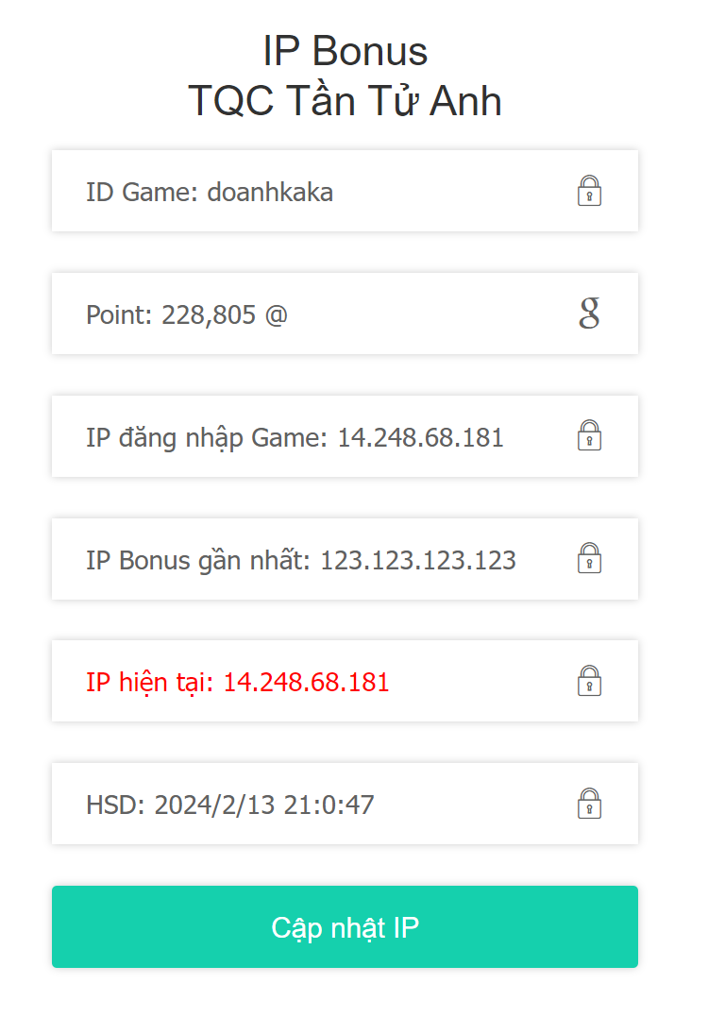Click the lock icon beside ID Game

click(589, 191)
